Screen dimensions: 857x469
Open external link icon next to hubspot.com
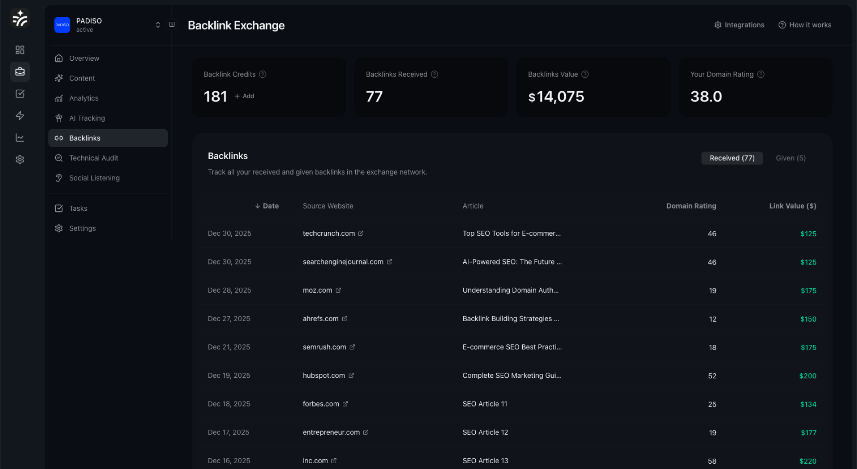tap(351, 376)
